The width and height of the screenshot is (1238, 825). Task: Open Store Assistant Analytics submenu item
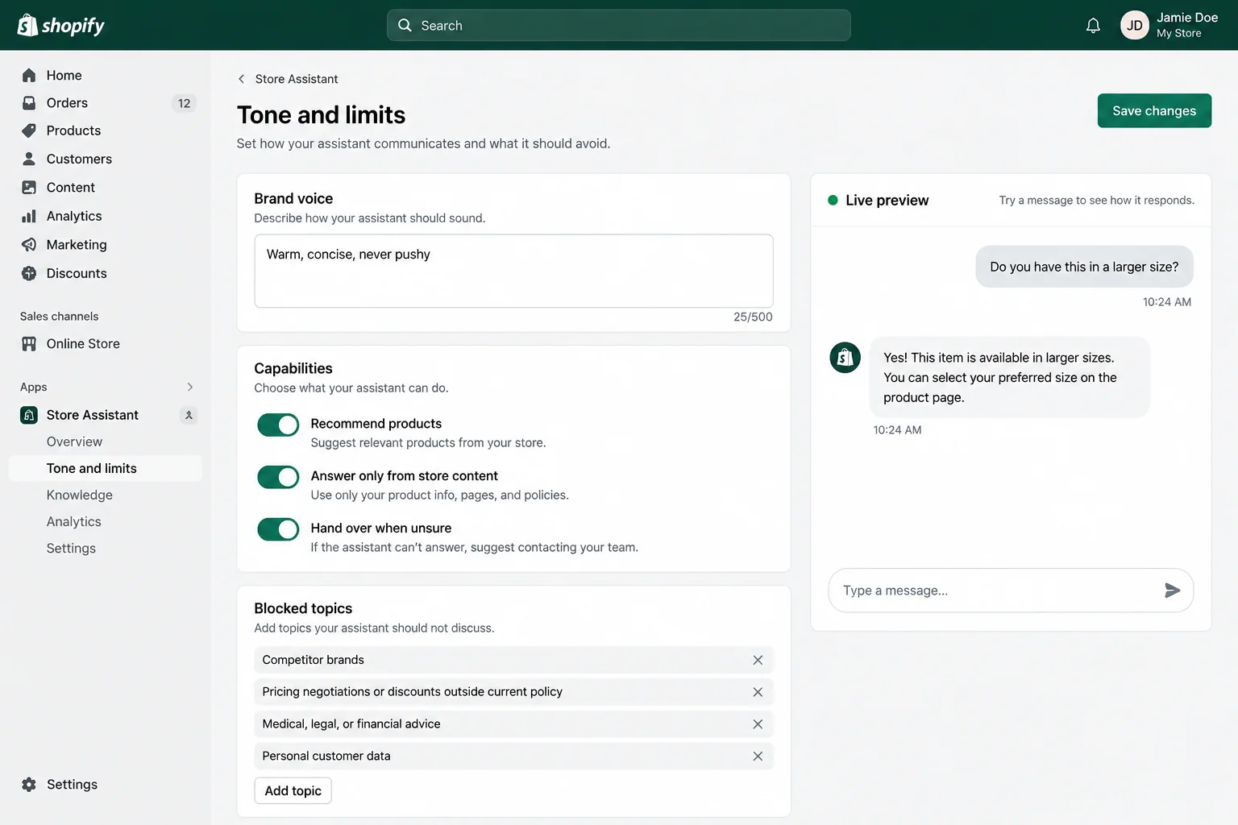pyautogui.click(x=73, y=521)
